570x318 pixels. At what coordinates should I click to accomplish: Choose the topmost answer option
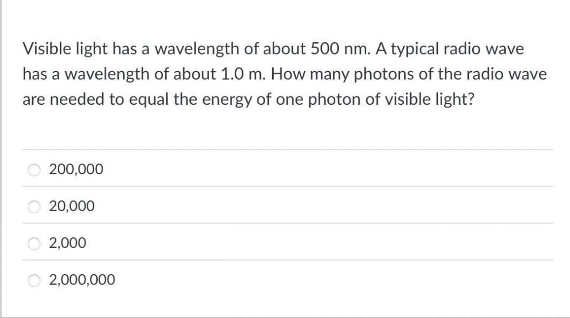pyautogui.click(x=75, y=169)
